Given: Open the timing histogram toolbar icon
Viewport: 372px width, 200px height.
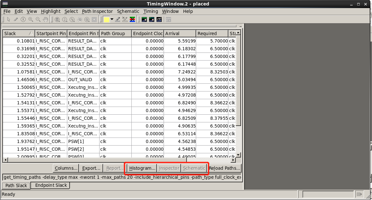Looking at the screenshot, I should pyautogui.click(x=159, y=19).
